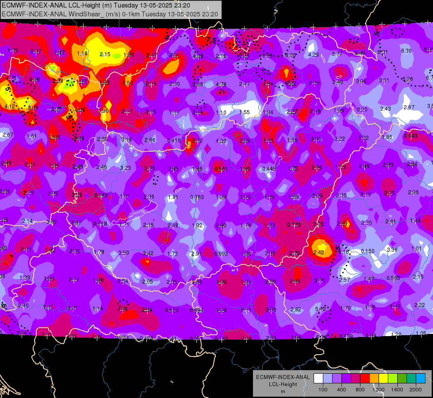Click the wind shear value 1.18
This screenshot has width=433, height=398.
[82, 54]
